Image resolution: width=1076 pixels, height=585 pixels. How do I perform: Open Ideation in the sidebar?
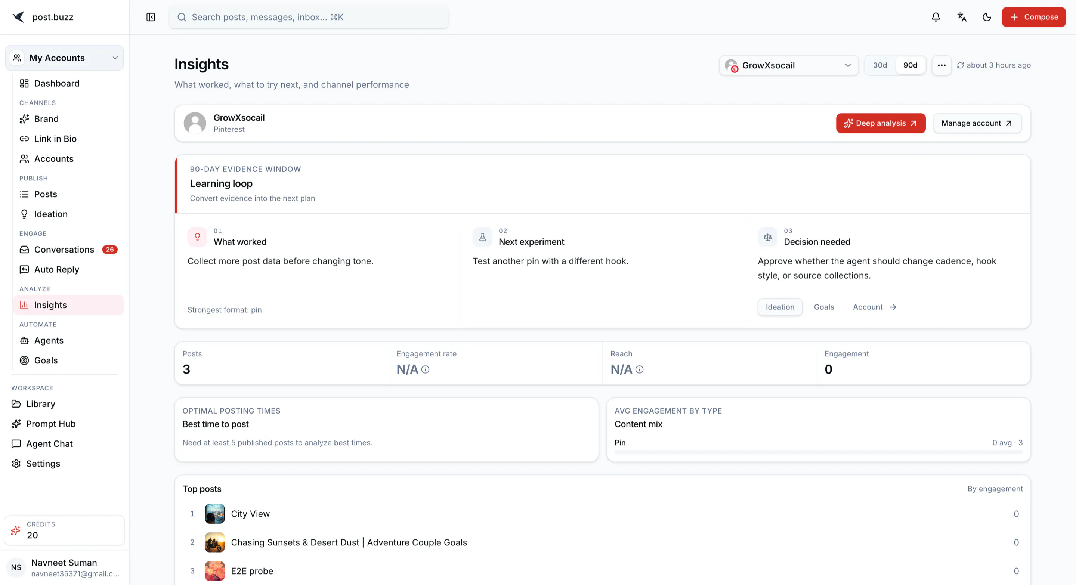68,214
